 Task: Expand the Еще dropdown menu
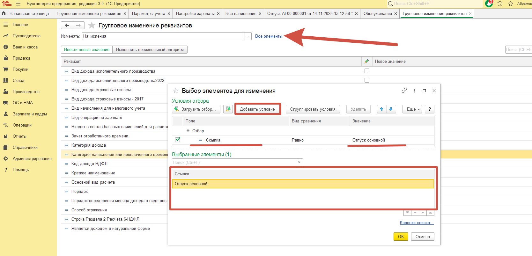(412, 109)
